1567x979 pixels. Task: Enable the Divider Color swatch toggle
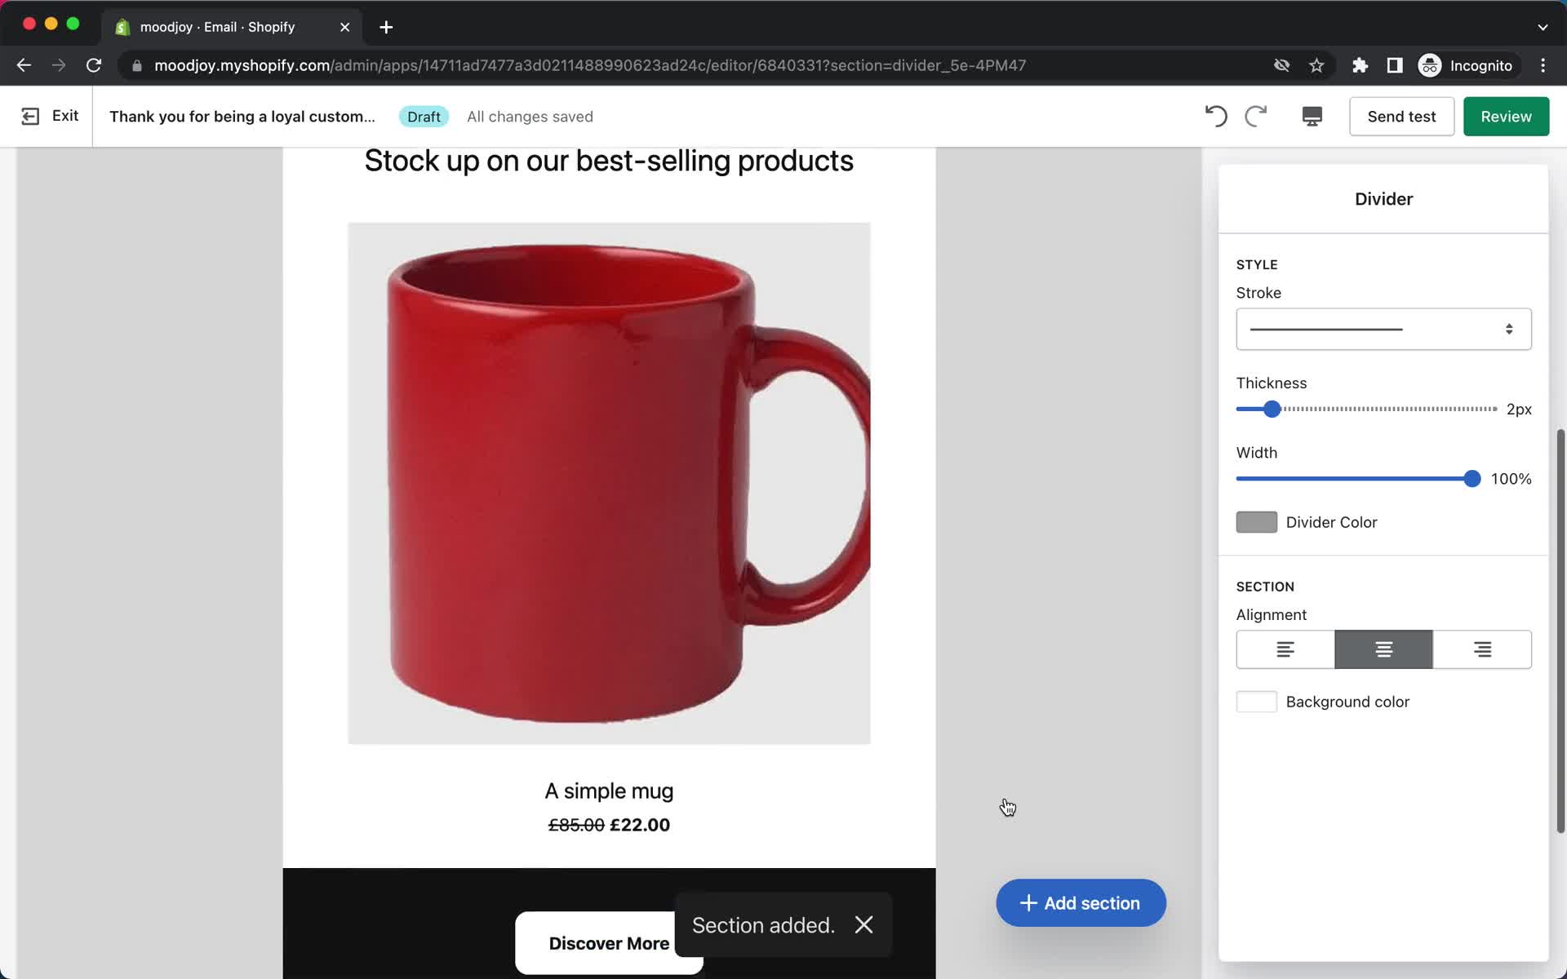(x=1255, y=522)
